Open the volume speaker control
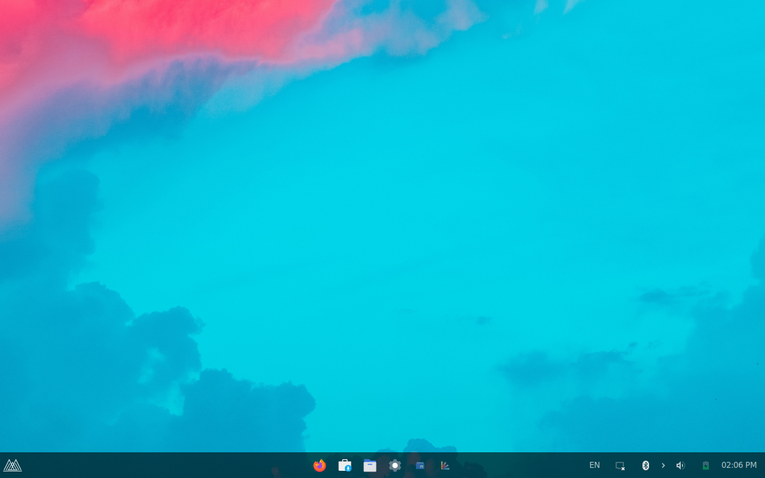 click(680, 465)
